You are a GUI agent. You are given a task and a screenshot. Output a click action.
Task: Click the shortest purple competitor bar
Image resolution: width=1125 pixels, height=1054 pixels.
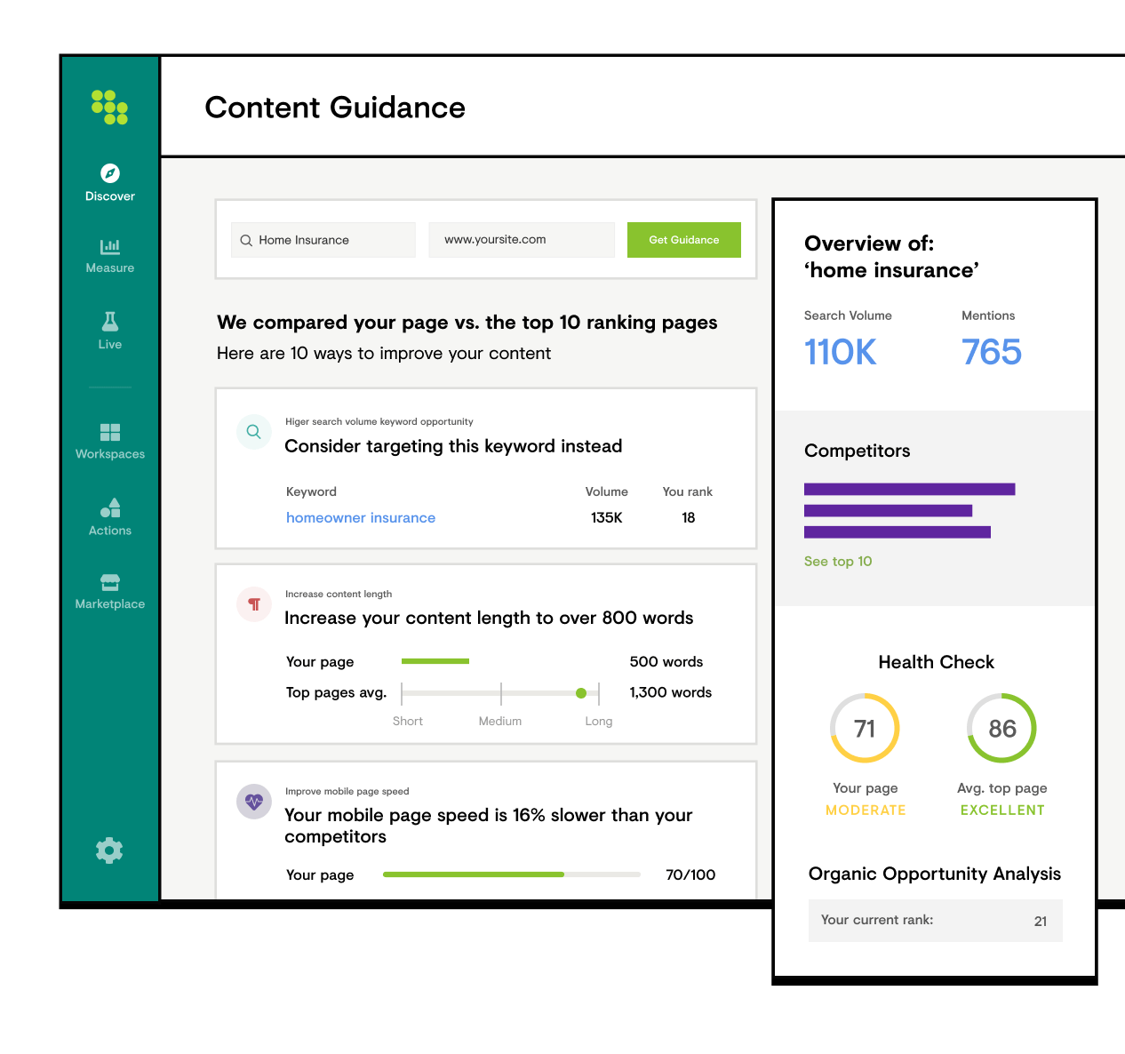(x=889, y=510)
